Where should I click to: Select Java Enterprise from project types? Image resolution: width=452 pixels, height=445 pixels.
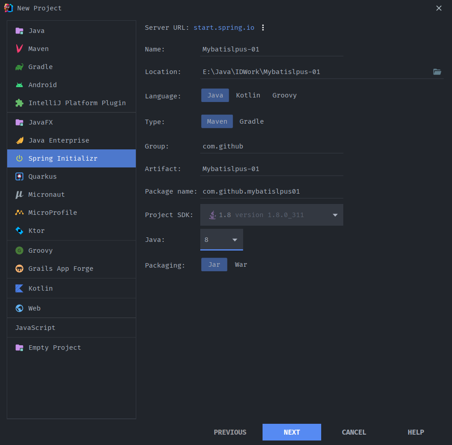[59, 140]
